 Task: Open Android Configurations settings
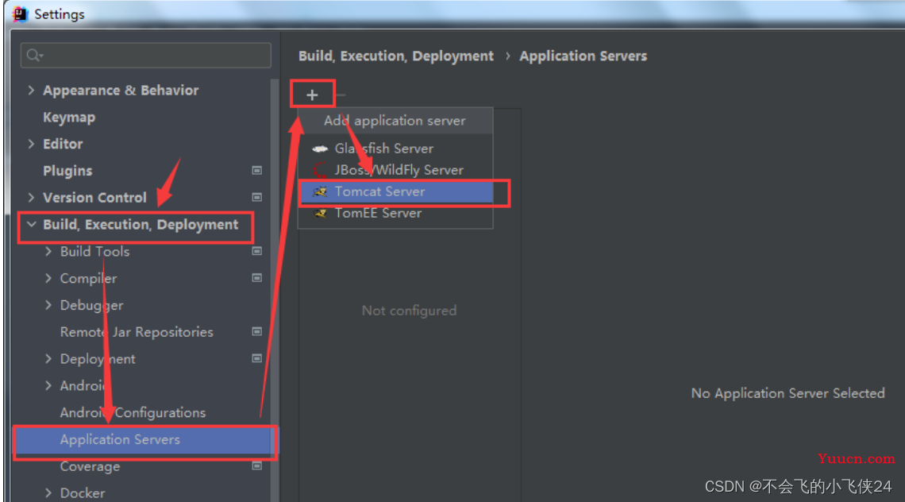click(x=133, y=412)
